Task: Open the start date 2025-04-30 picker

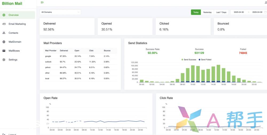Action: 239,12
